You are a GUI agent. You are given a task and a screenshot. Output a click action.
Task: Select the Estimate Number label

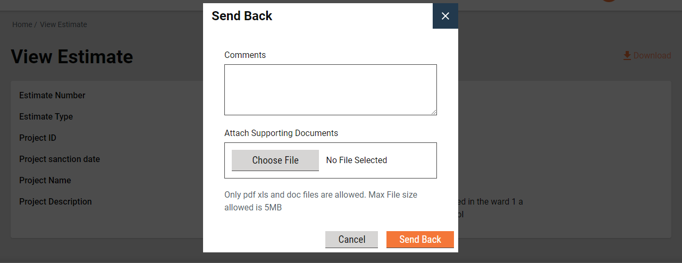point(52,96)
